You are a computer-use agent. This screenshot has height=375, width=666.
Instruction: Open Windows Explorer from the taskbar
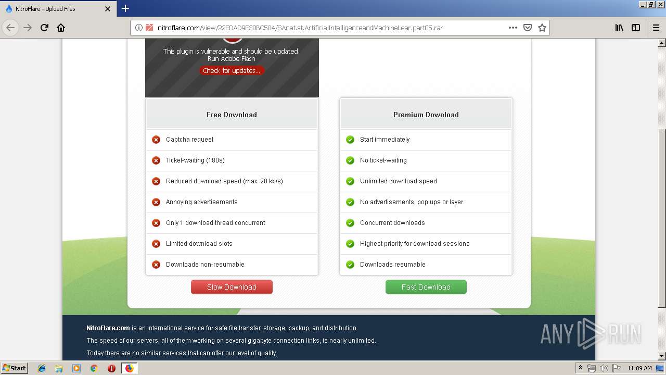(x=59, y=368)
